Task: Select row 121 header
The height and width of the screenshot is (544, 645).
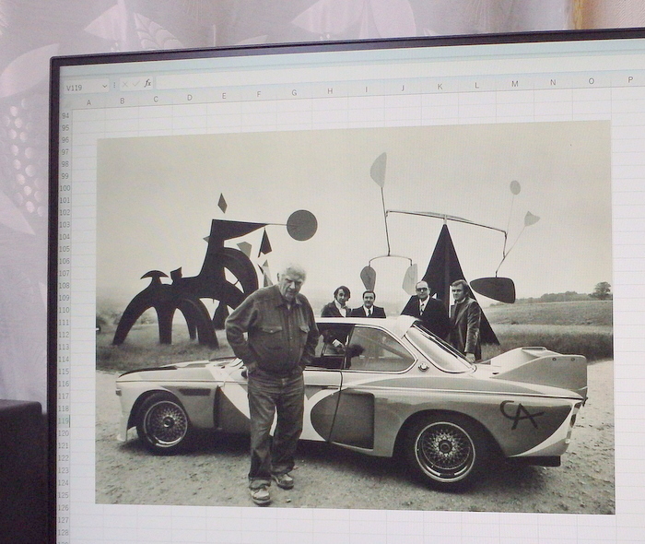Action: pyautogui.click(x=64, y=445)
